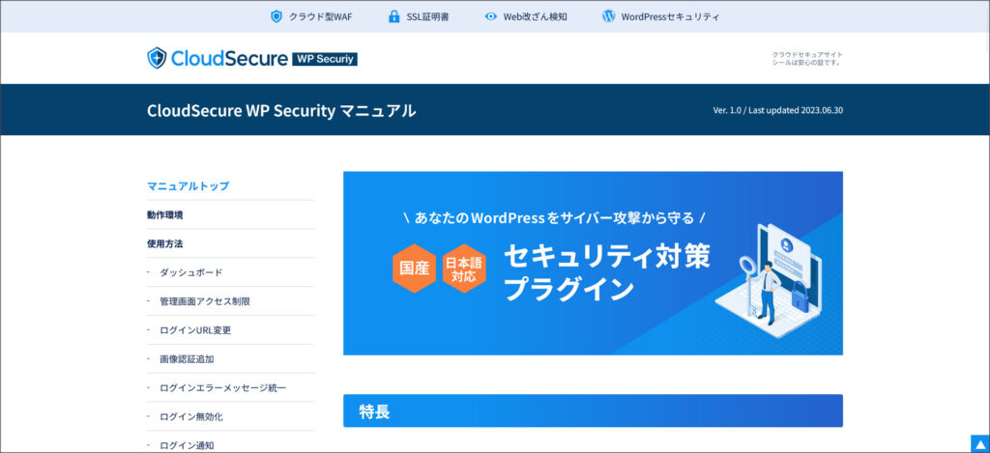This screenshot has width=990, height=453.
Task: Click the CloudSecure shield logo icon
Action: tap(157, 58)
